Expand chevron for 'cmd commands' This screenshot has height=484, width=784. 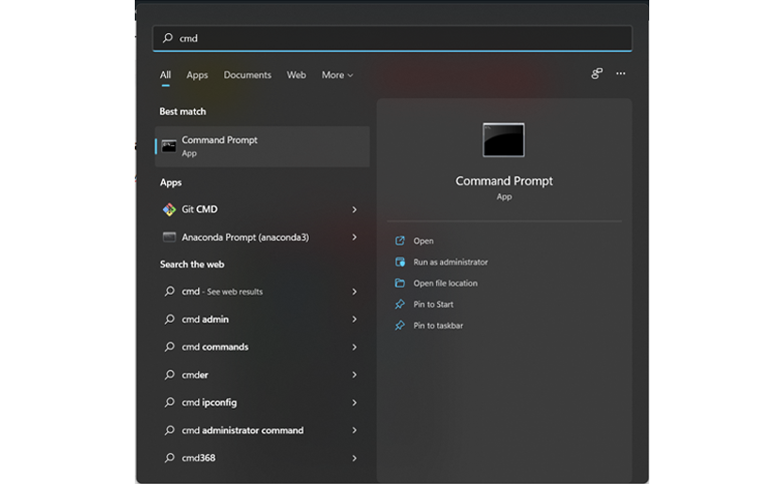click(354, 347)
